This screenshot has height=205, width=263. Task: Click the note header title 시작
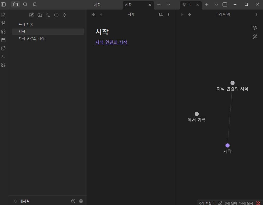[131, 15]
